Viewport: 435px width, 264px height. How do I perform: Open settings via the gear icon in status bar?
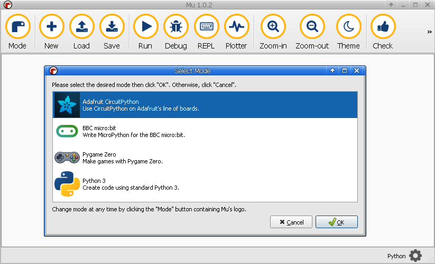(x=415, y=256)
